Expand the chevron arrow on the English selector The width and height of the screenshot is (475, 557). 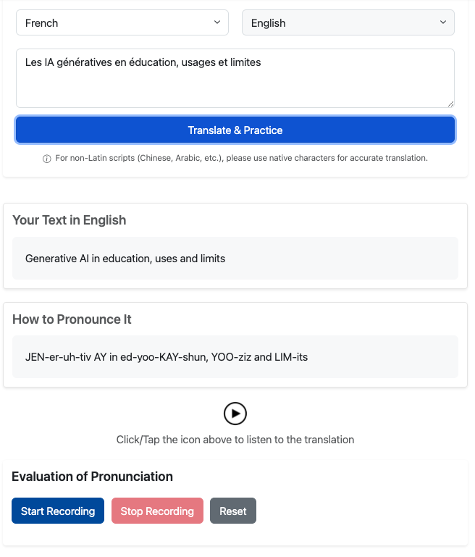[x=443, y=23]
